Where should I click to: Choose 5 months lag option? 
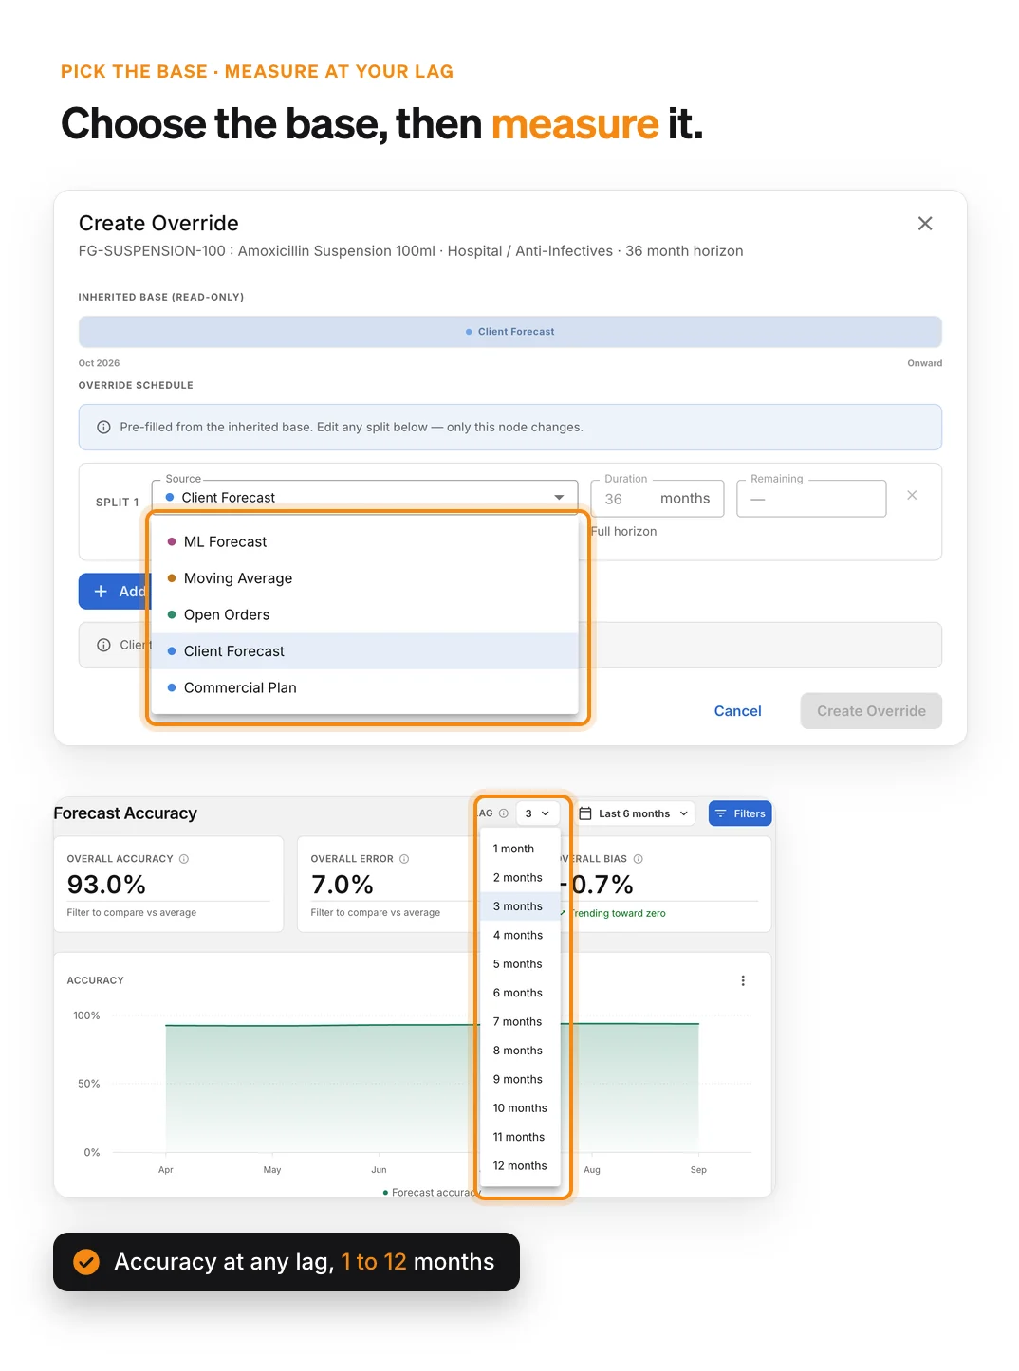tap(520, 964)
